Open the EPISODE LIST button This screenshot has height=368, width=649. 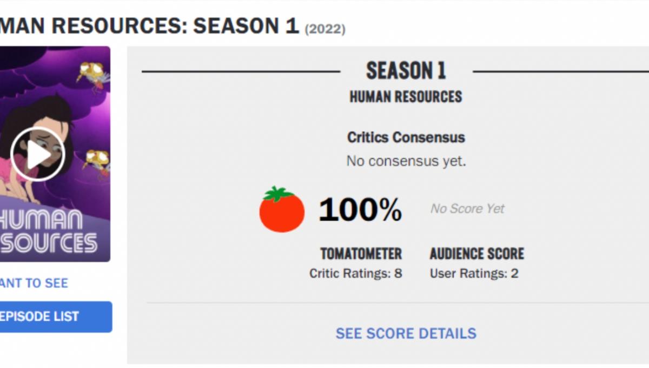click(54, 317)
